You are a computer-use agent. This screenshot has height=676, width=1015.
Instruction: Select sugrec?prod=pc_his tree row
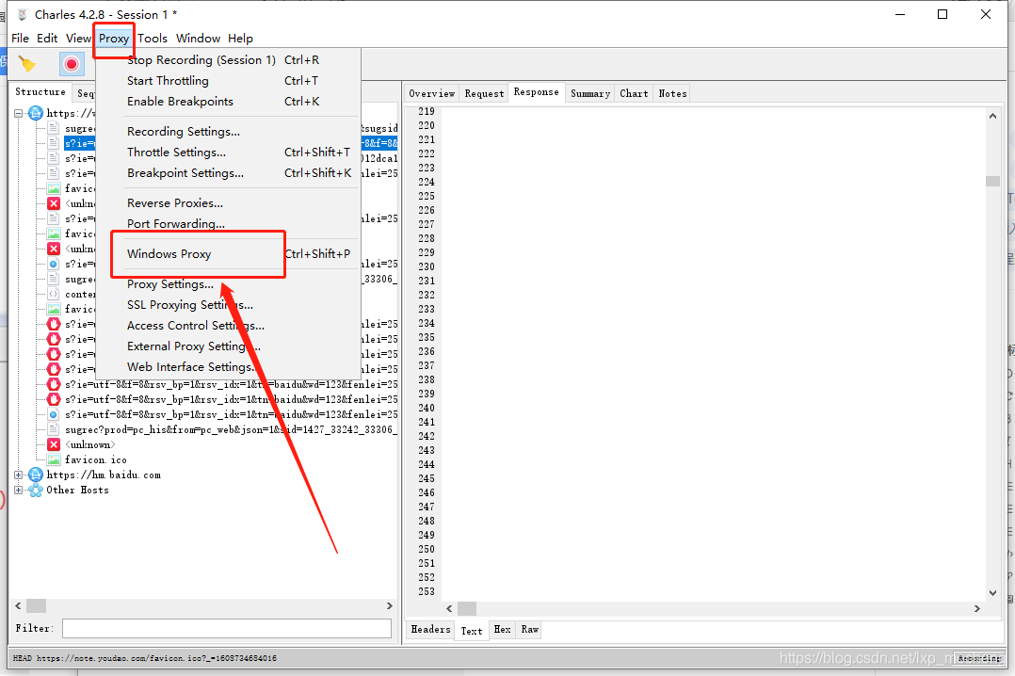click(231, 429)
